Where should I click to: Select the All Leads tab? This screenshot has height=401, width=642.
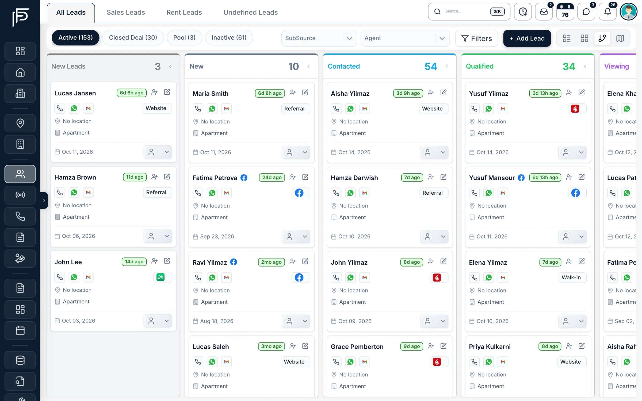coord(71,12)
